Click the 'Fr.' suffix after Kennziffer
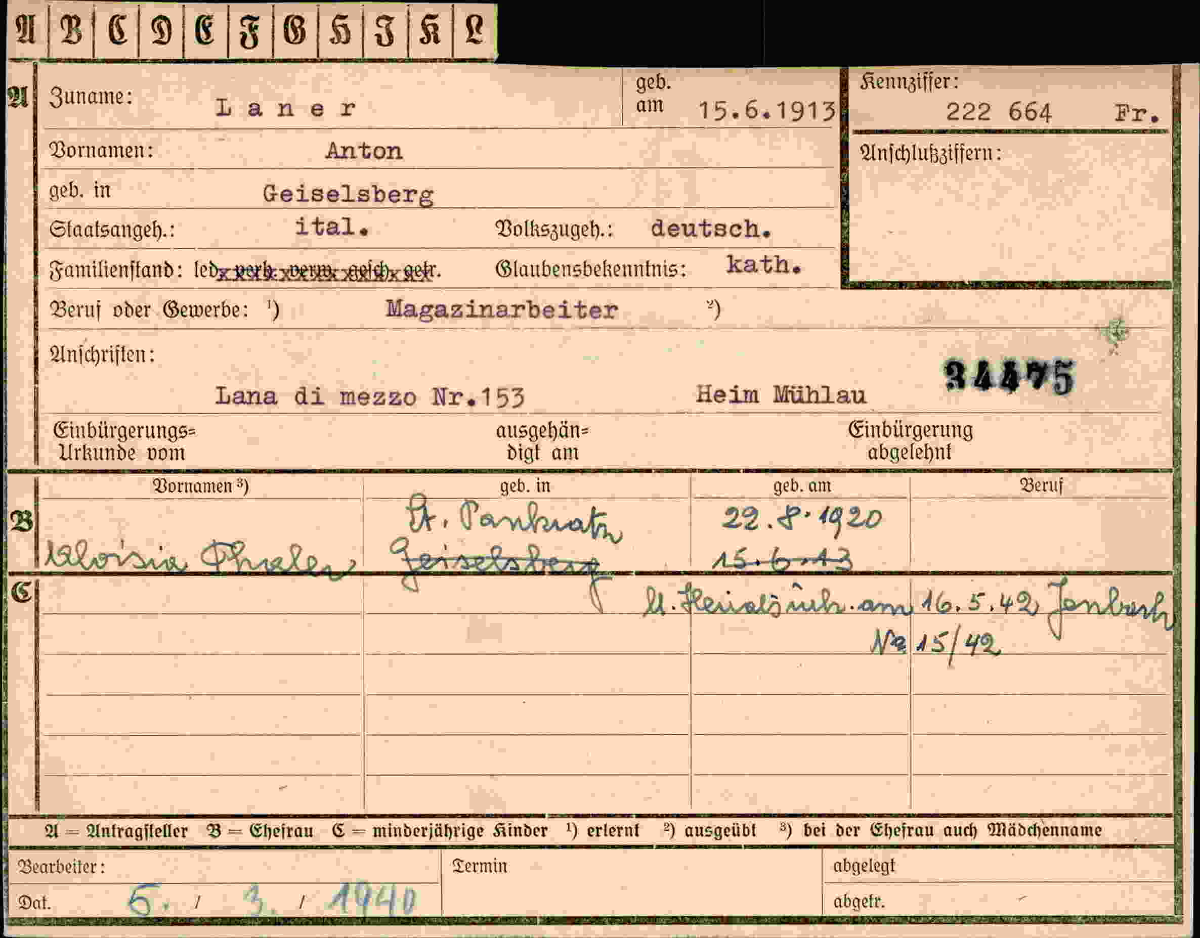 (1137, 114)
